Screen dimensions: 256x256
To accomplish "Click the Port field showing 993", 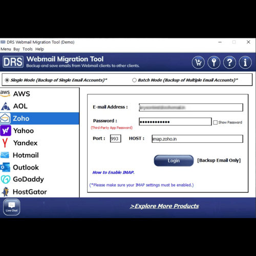I will [116, 138].
